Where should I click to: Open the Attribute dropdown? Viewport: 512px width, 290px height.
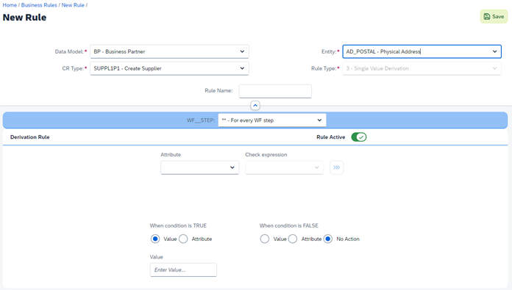[199, 167]
